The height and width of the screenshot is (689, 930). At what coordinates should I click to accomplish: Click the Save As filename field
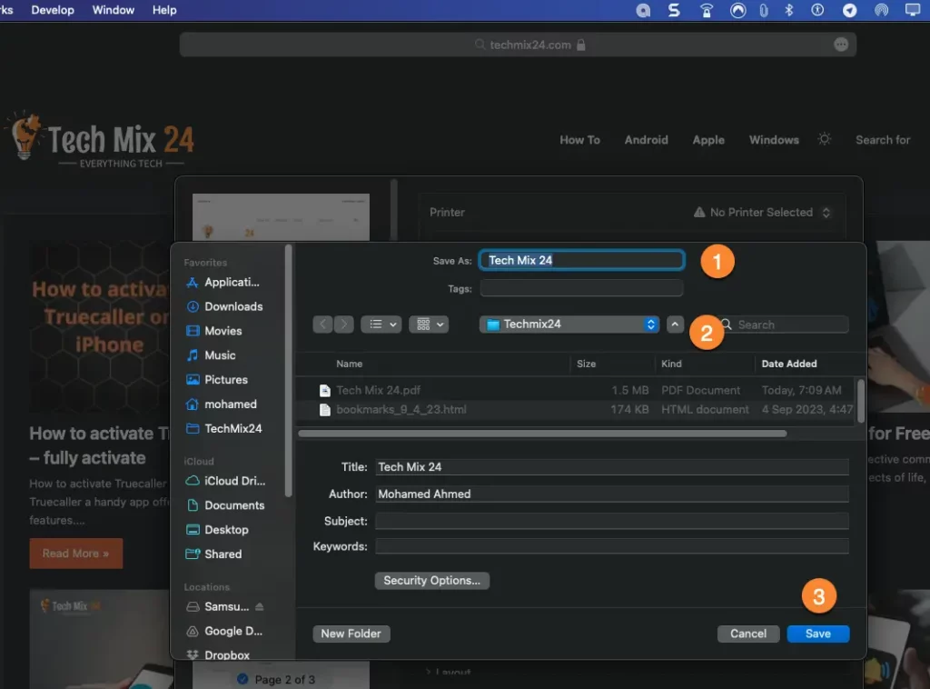click(x=581, y=260)
